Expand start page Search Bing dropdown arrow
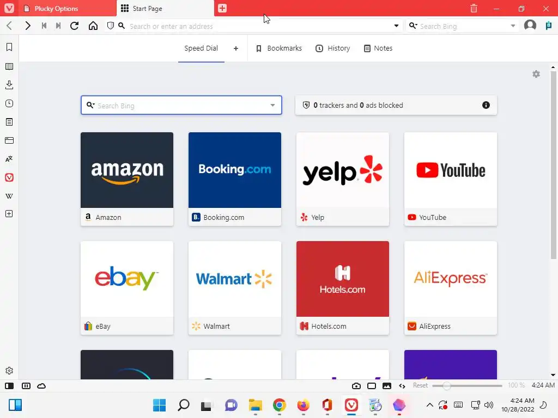 272,105
